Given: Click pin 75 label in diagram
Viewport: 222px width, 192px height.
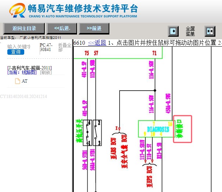Looking at the screenshot, I should pyautogui.click(x=87, y=53).
